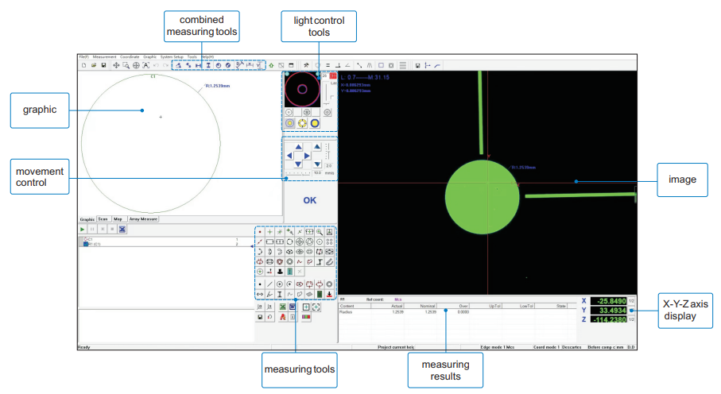This screenshot has width=721, height=394.
Task: Click the Excel export icon
Action: coord(283,307)
